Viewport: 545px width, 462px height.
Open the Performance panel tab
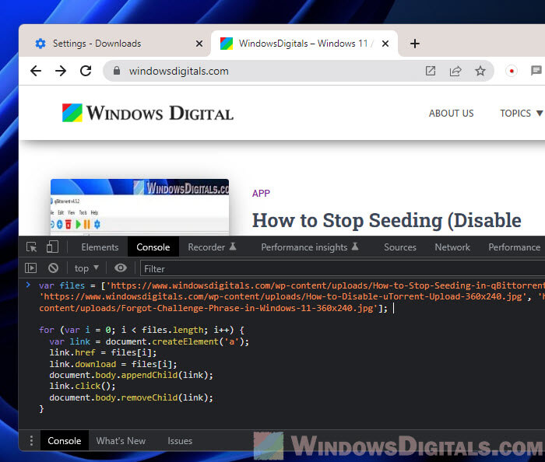(514, 247)
